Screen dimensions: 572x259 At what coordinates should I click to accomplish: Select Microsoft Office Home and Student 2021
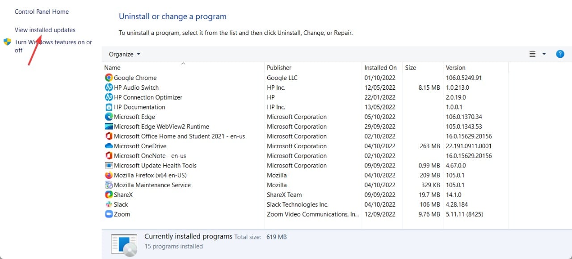click(179, 136)
